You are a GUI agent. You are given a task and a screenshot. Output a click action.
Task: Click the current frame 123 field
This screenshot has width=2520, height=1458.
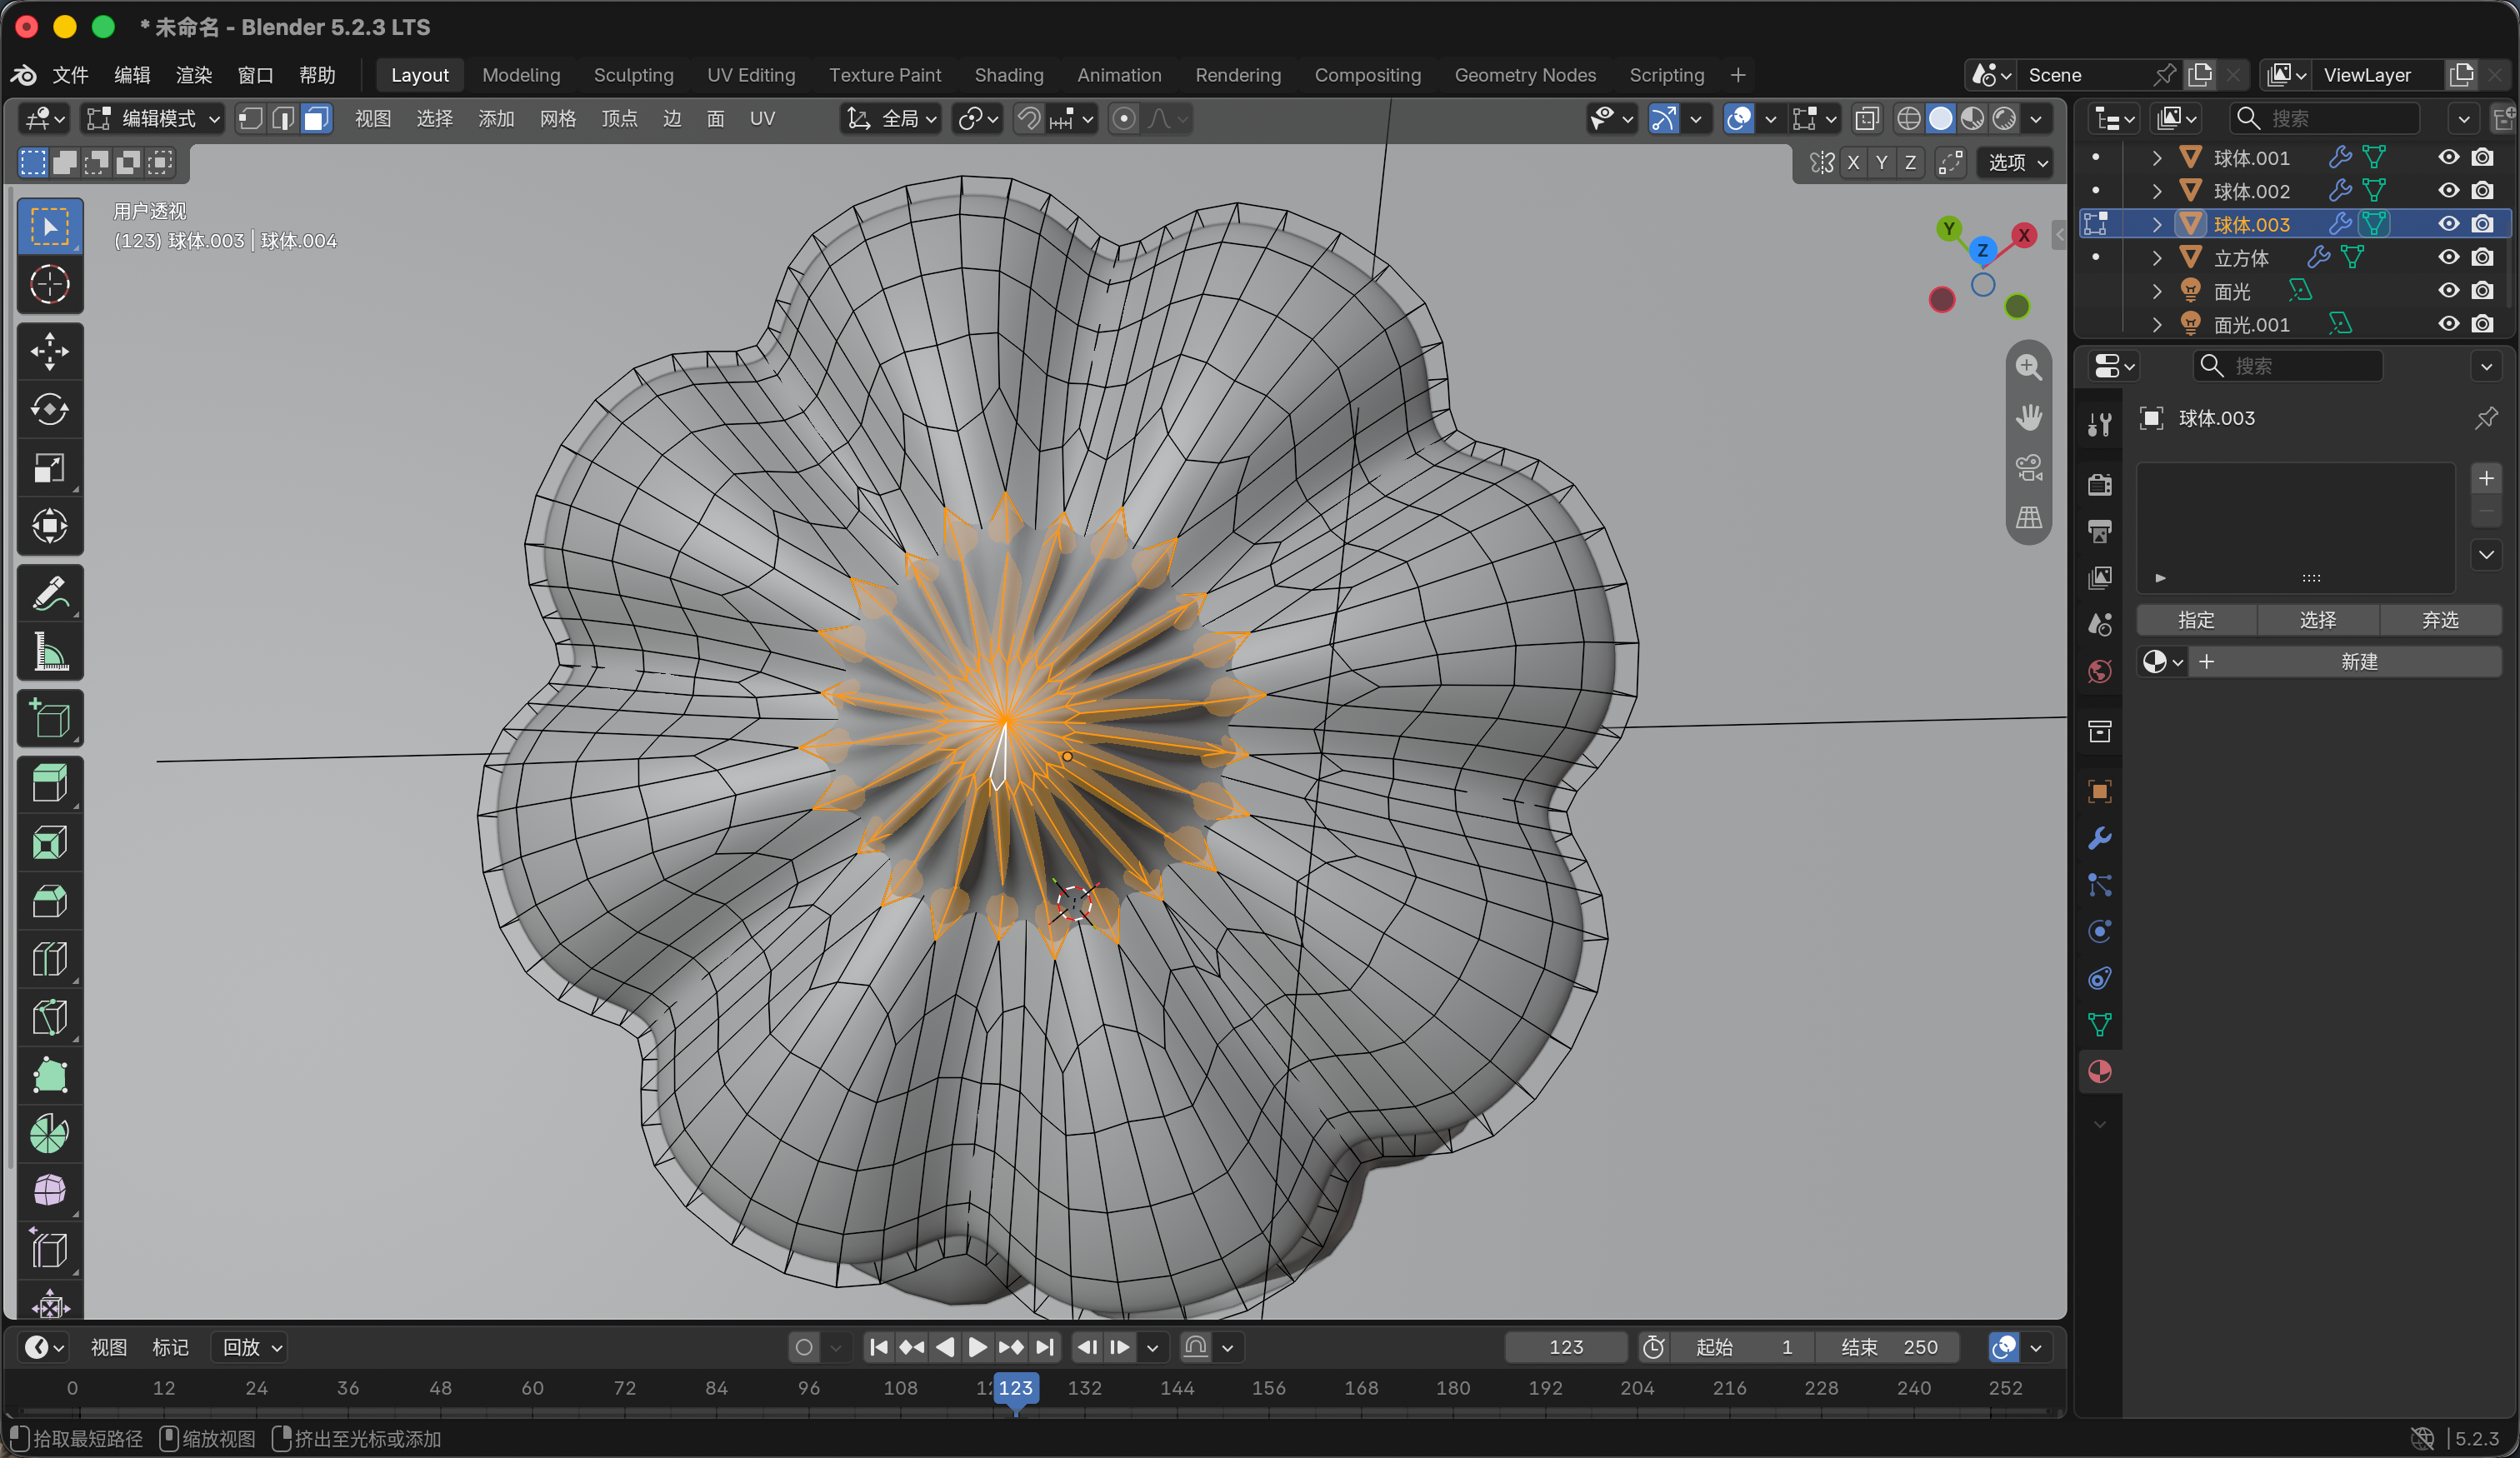tap(1565, 1347)
